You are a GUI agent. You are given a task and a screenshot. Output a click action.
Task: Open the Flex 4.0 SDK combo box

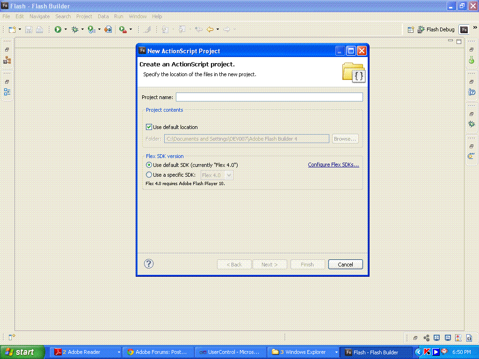(x=217, y=175)
